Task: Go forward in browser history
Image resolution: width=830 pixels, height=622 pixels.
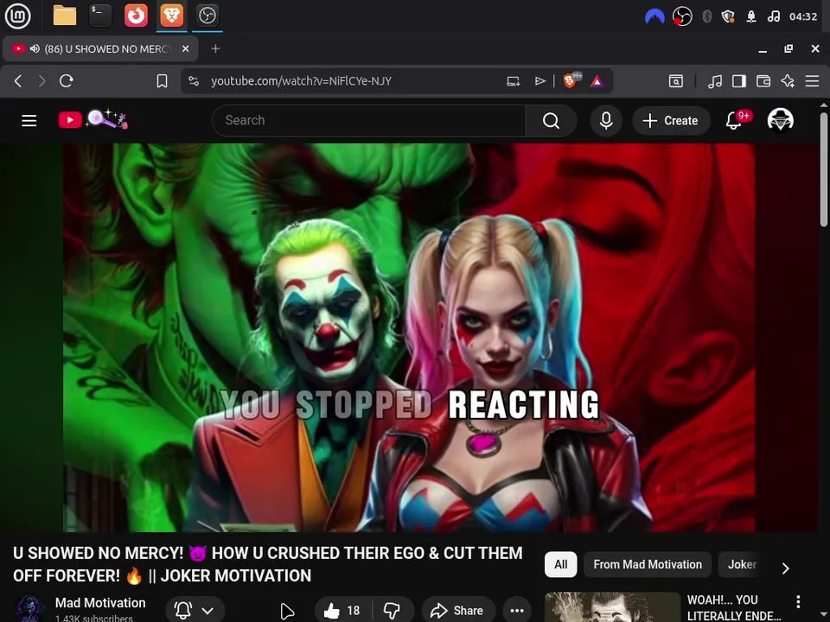Action: [41, 81]
